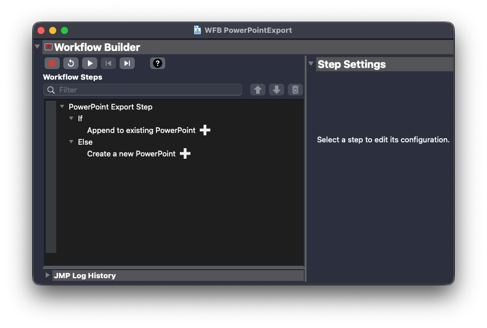
Task: Collapse the Workflow Builder outline triangle
Action: [38, 46]
